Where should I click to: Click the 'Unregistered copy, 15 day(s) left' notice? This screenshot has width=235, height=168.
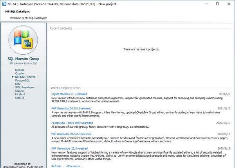(x=23, y=167)
